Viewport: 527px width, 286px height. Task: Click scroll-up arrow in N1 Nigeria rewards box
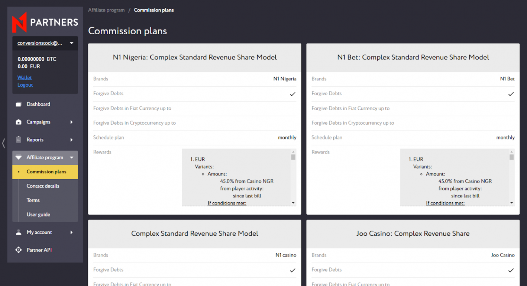[293, 152]
